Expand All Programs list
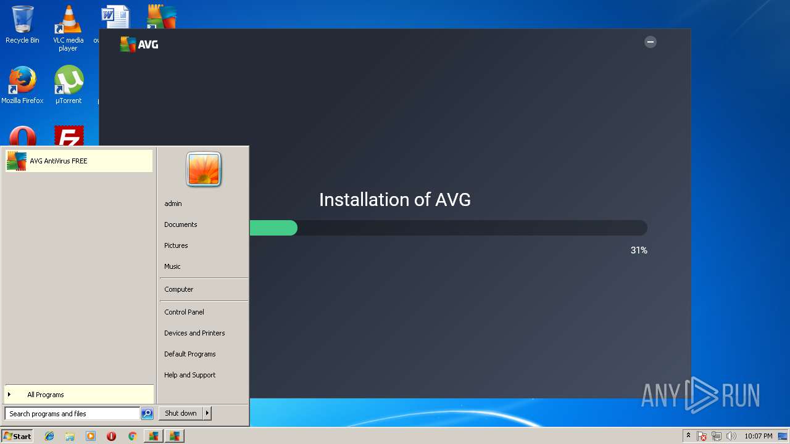The image size is (790, 444). (78, 395)
